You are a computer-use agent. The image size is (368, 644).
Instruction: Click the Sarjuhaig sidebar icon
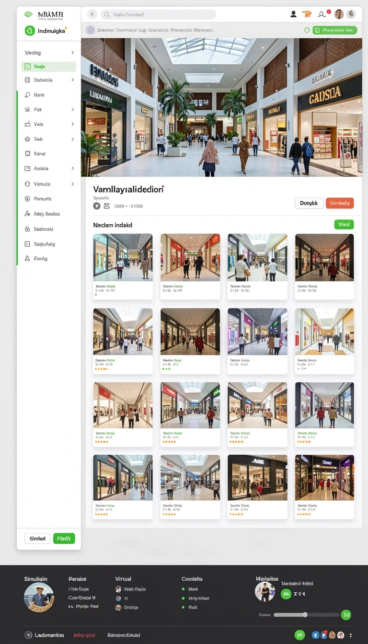click(x=27, y=244)
